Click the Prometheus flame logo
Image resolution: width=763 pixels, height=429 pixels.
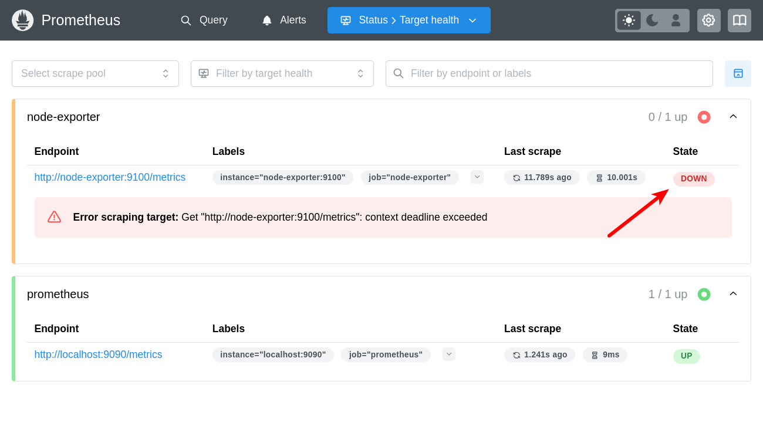point(23,21)
